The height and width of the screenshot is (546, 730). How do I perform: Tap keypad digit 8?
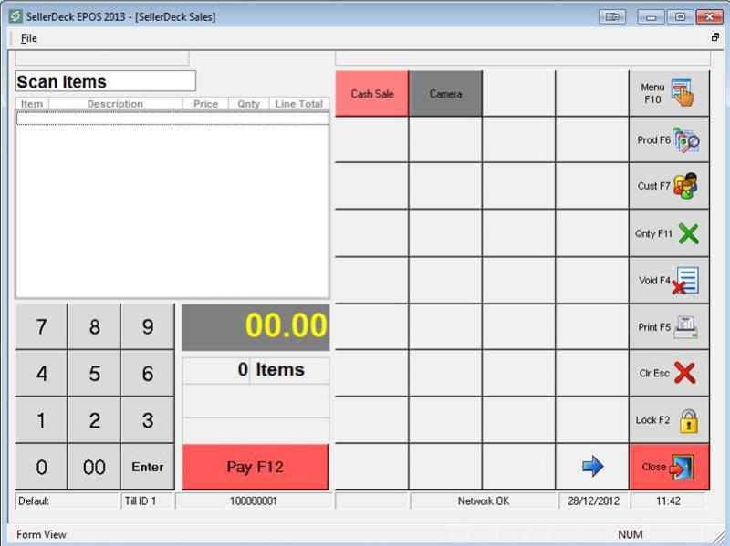(94, 326)
